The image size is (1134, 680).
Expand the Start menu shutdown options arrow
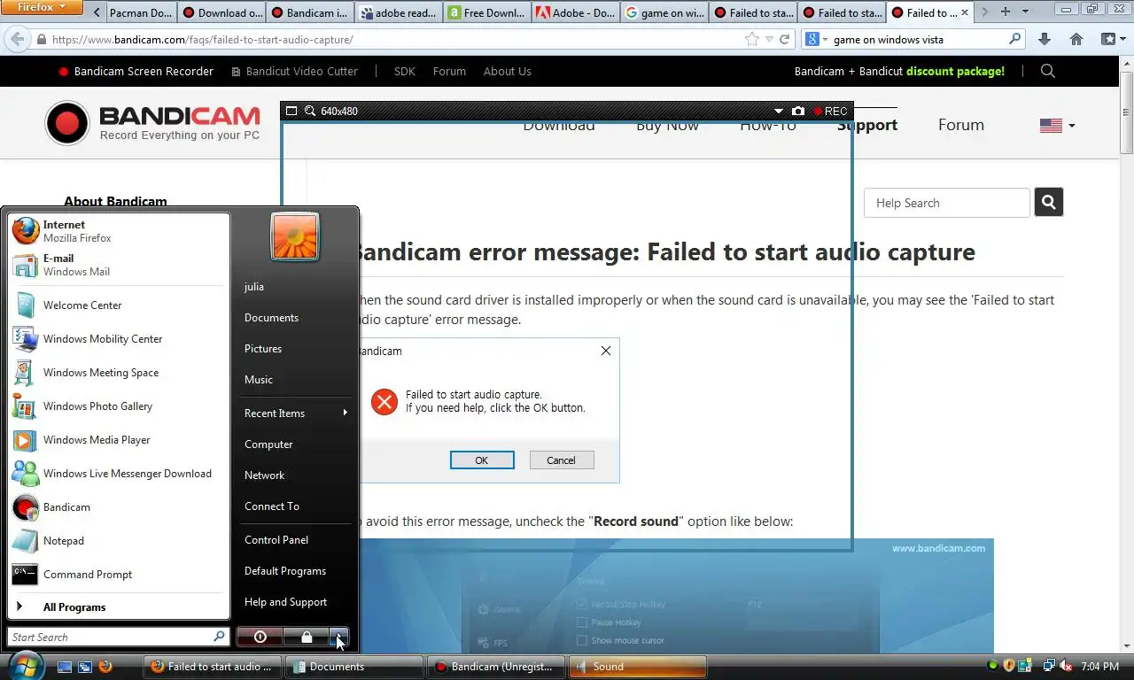click(339, 637)
